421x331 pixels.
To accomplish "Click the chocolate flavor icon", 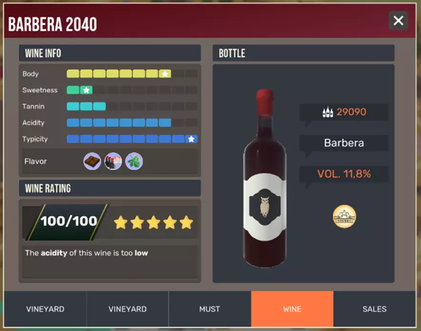I will [x=92, y=161].
